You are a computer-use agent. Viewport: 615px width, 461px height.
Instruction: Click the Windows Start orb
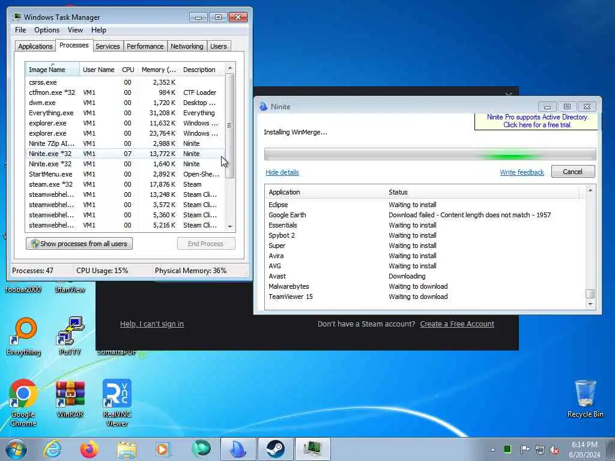tap(16, 449)
